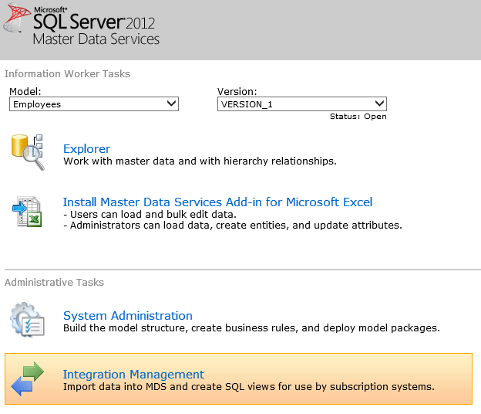
Task: Open the Integration Management link
Action: [x=133, y=375]
